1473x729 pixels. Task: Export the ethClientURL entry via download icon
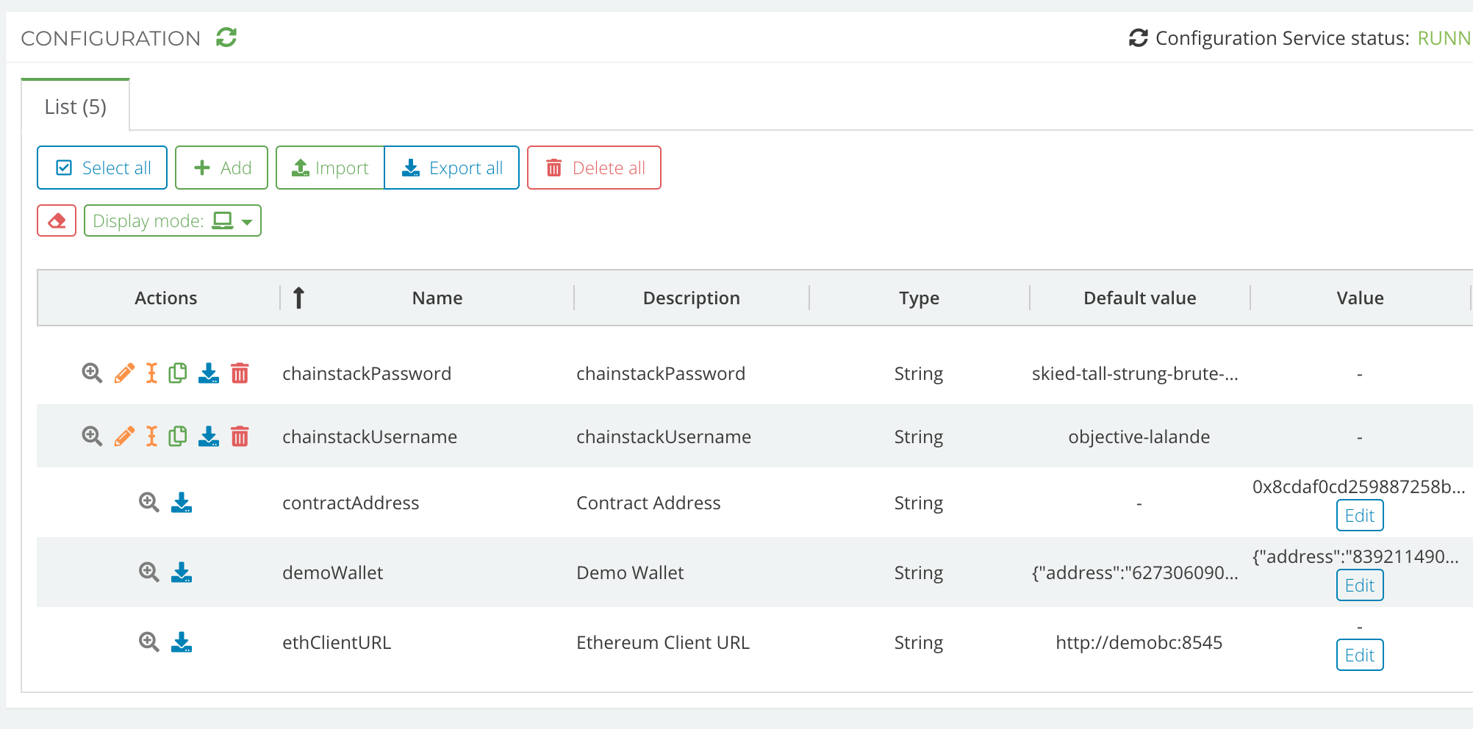pos(182,642)
